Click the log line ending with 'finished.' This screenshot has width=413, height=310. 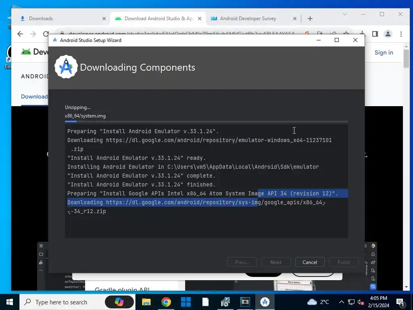[141, 184]
